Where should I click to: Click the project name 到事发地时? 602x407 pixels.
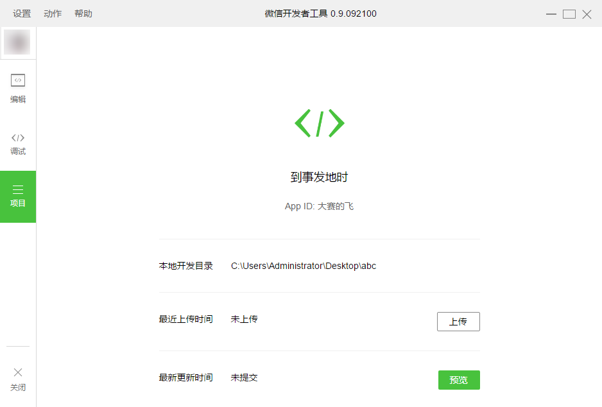319,177
